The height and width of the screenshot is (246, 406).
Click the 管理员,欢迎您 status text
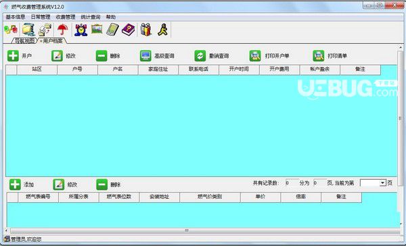pyautogui.click(x=26, y=239)
